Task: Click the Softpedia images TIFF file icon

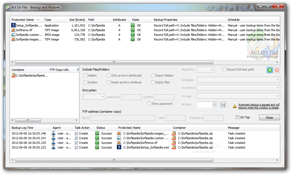Action: point(13,39)
